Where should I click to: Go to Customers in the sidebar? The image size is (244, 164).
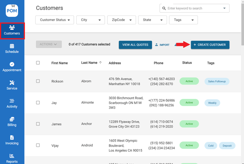click(x=12, y=31)
